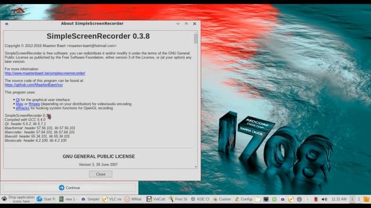Click the Continue button in SimpleScreenRecorder window
This screenshot has width=371, height=208.
pos(70,188)
